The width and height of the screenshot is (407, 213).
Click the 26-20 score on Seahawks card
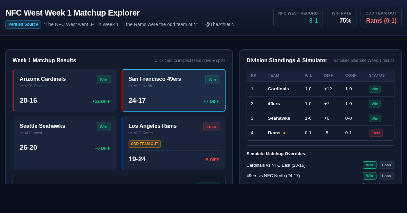pos(28,147)
